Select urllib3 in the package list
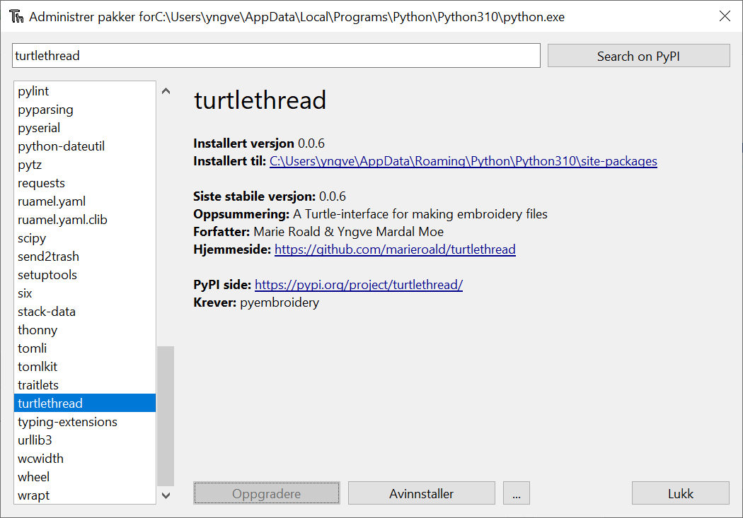743x518 pixels. (x=85, y=440)
